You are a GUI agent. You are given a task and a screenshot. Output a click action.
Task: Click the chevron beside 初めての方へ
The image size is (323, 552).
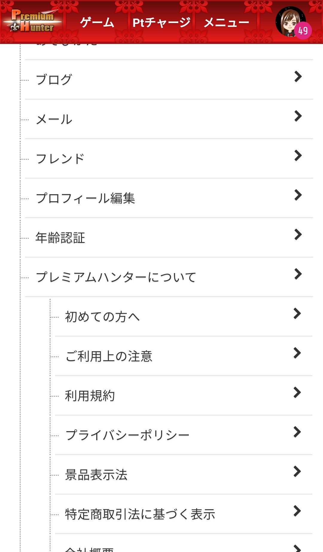coord(297,314)
